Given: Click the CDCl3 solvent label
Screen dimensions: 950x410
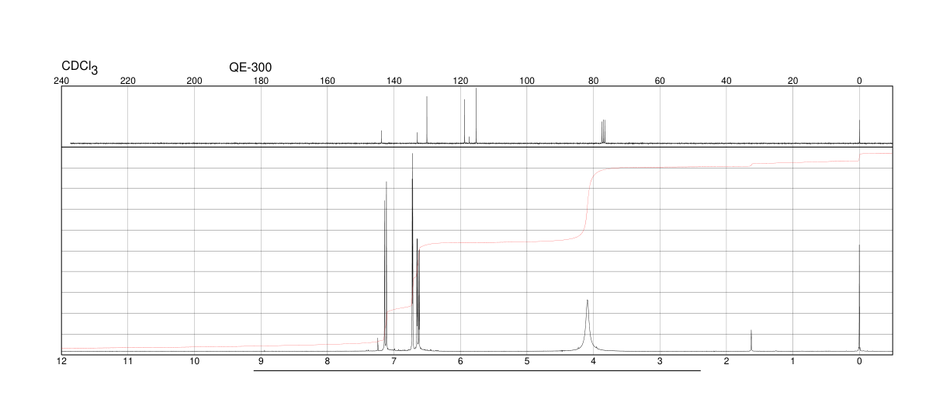Looking at the screenshot, I should (80, 68).
